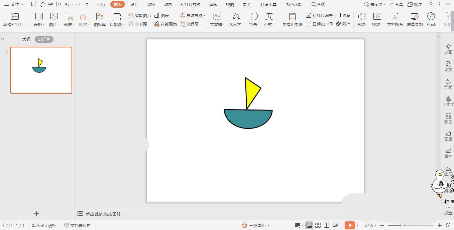Image resolution: width=454 pixels, height=230 pixels.
Task: Click the zoom slider handle
Action: [x=403, y=225]
